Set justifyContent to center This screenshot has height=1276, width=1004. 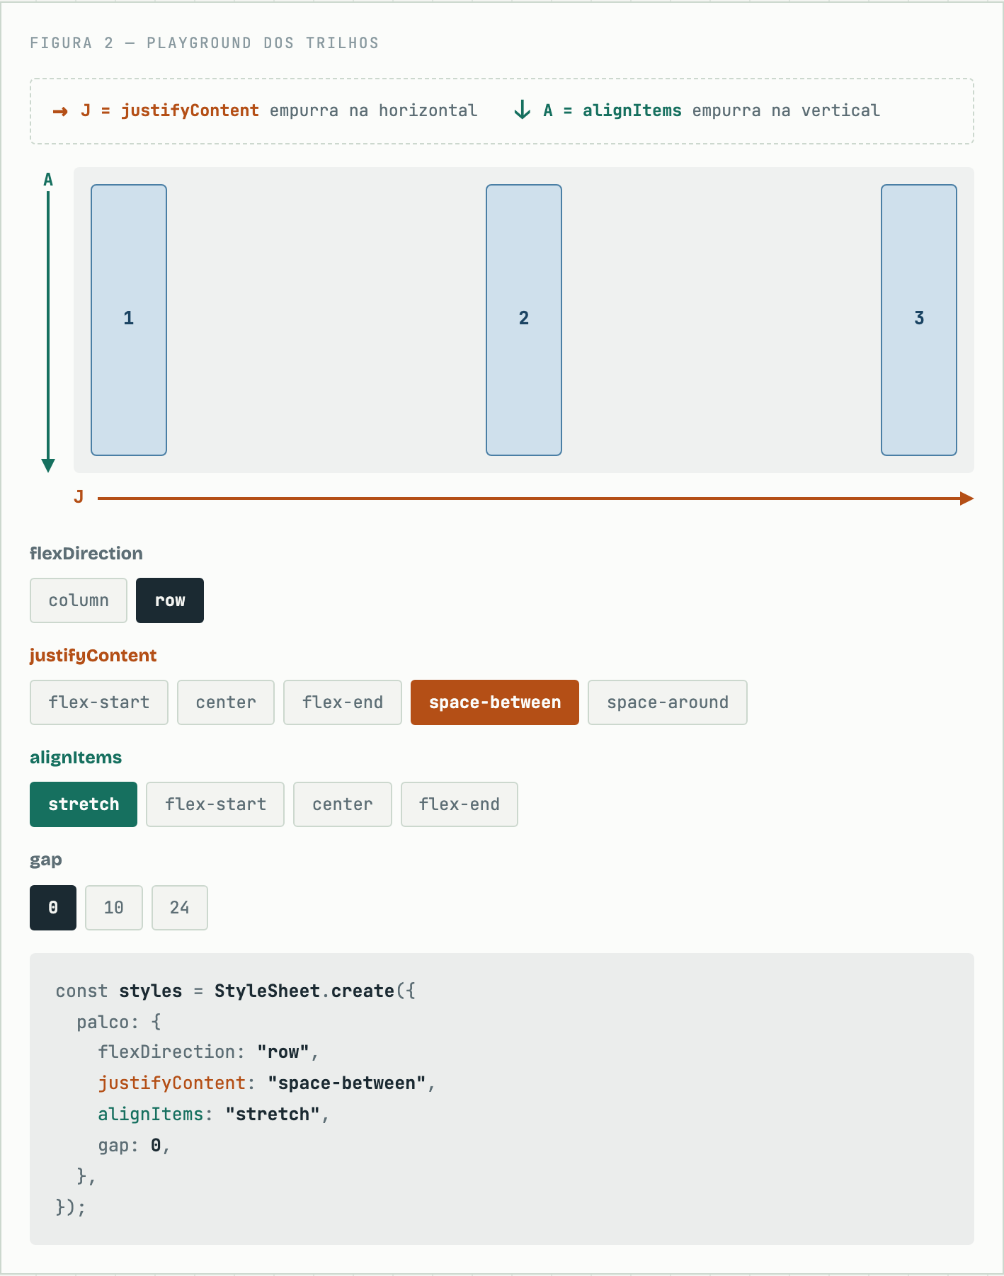coord(226,702)
